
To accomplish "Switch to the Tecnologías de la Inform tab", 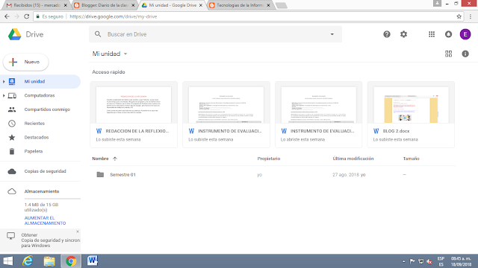I will tap(240, 5).
